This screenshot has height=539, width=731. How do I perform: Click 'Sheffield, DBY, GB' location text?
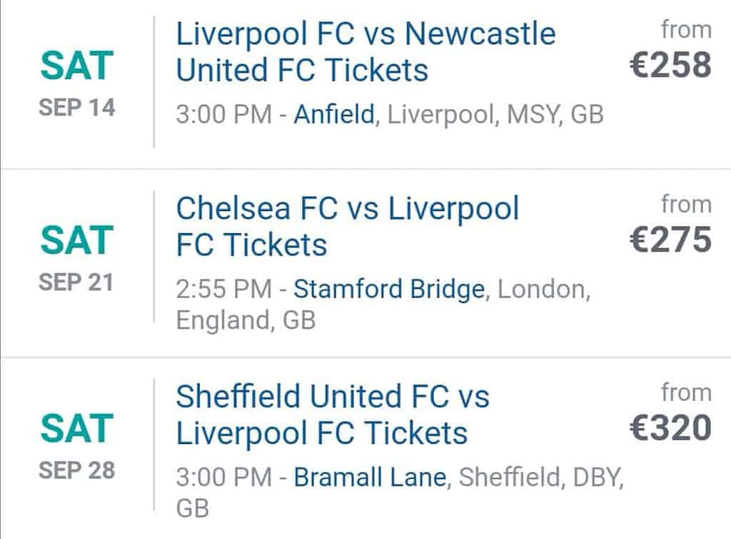tap(400, 493)
